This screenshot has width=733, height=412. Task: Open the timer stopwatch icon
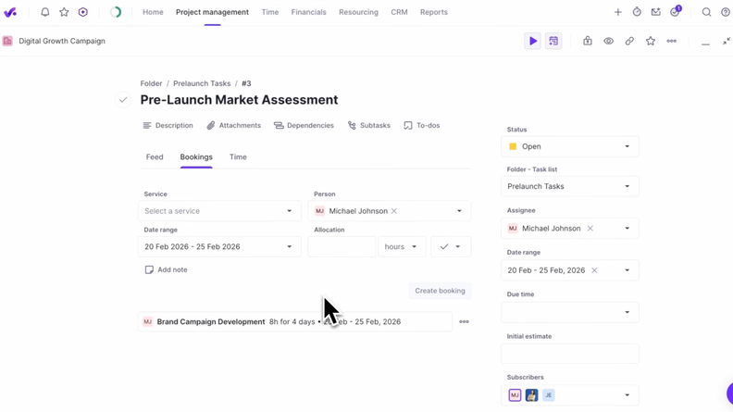[637, 12]
